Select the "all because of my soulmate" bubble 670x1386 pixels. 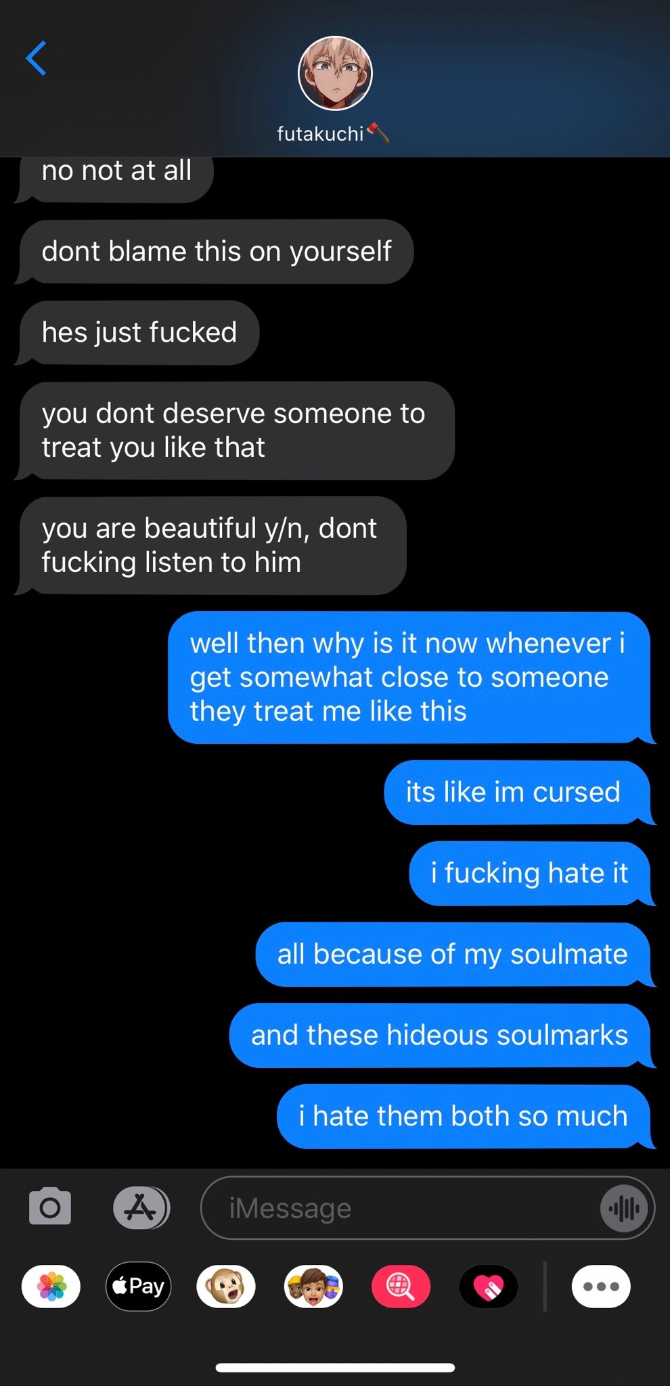coord(454,954)
